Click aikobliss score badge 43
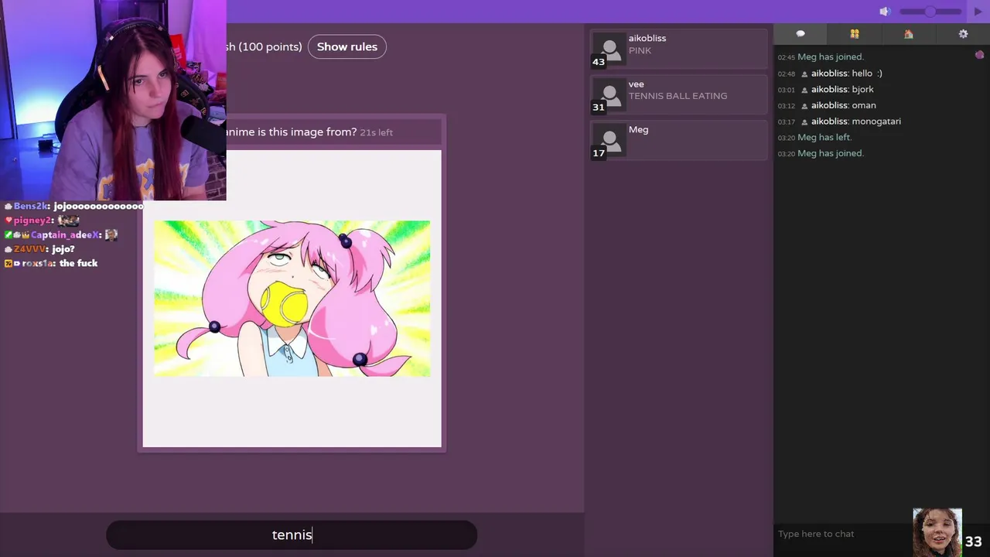990x557 pixels. coord(598,62)
